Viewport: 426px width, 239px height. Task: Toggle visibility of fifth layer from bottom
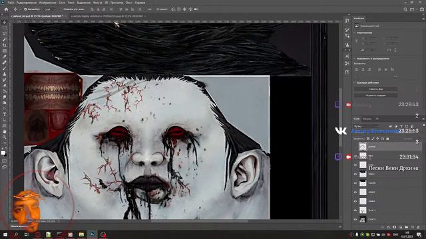click(355, 183)
